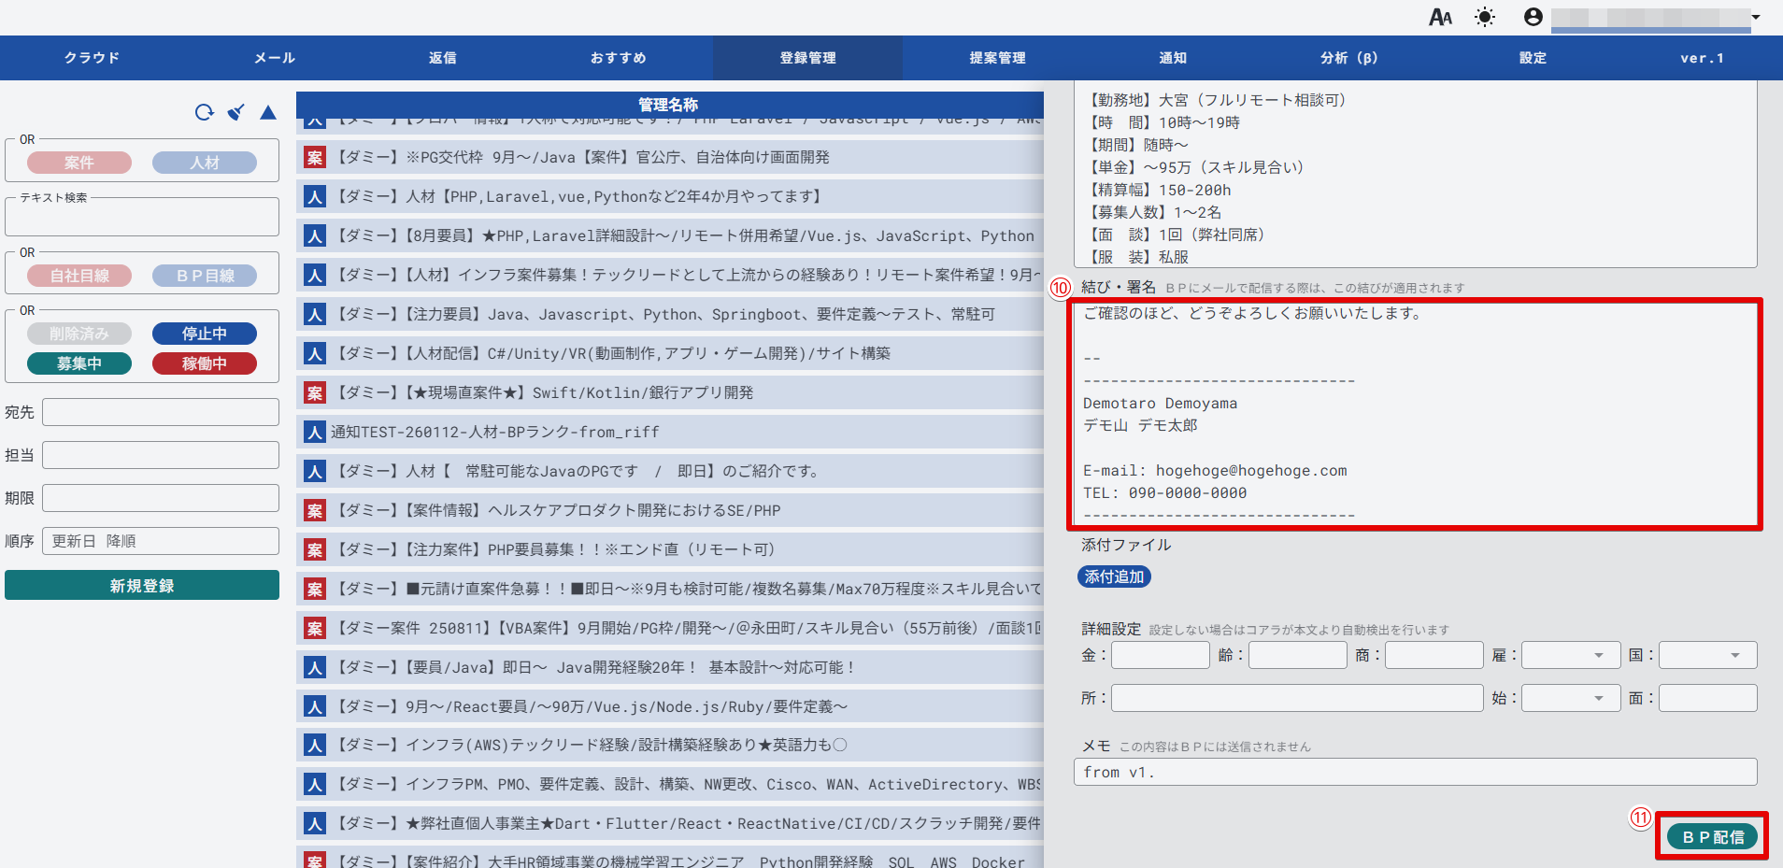The image size is (1783, 868).
Task: Open the 提案管理 tab
Action: tap(997, 58)
